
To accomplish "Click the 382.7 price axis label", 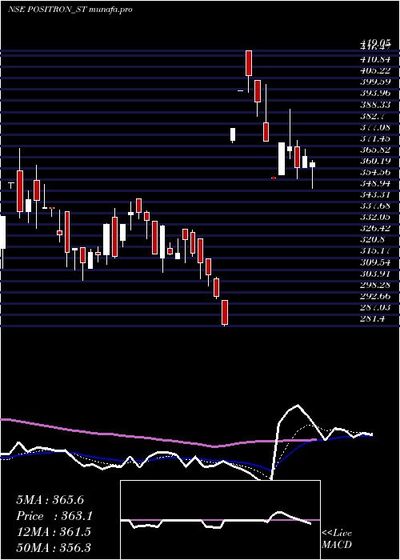I will pos(373,116).
